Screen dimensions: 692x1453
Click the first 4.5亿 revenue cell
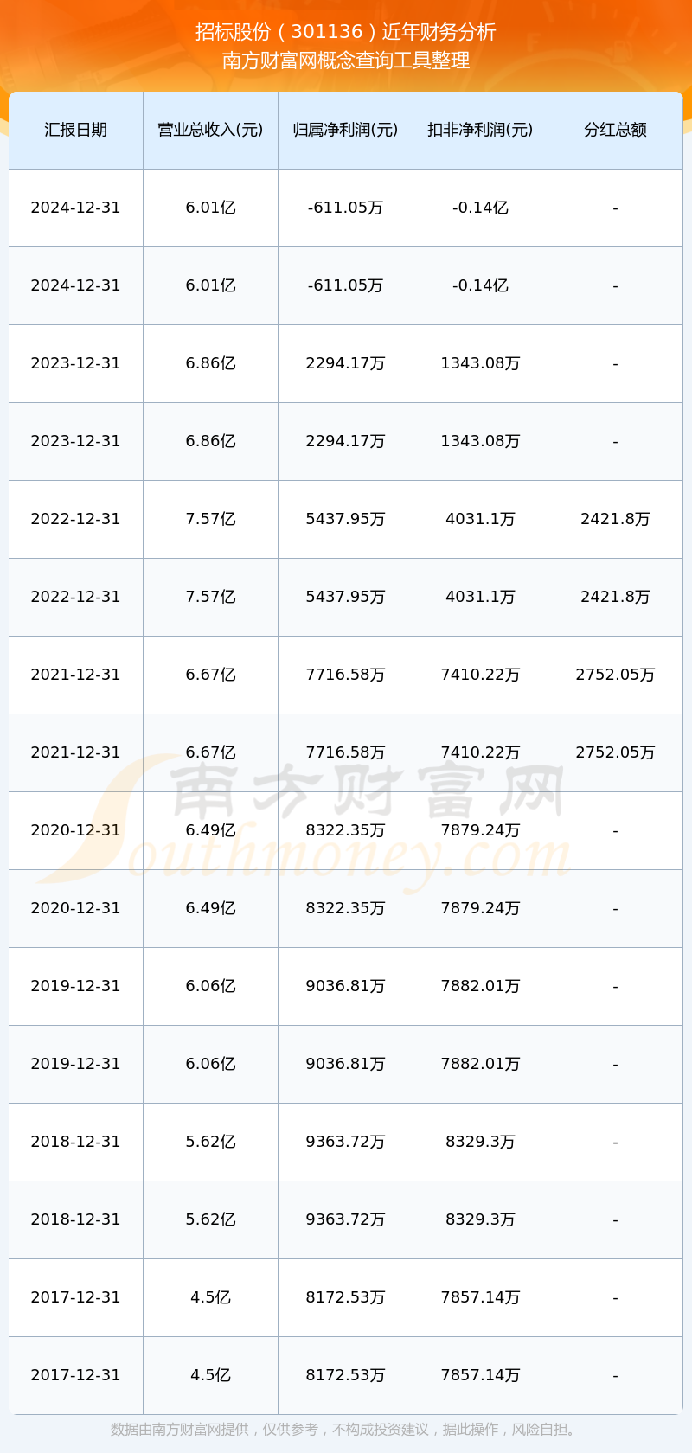point(210,1297)
